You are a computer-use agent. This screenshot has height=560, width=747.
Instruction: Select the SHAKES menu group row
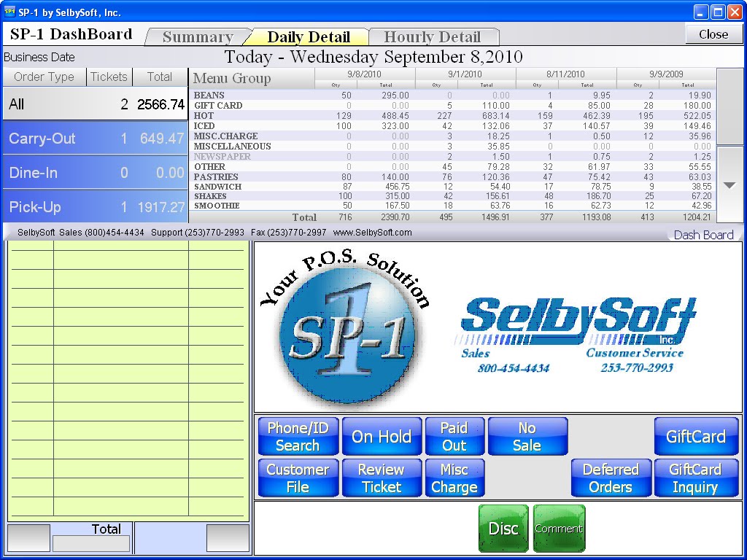pyautogui.click(x=452, y=196)
